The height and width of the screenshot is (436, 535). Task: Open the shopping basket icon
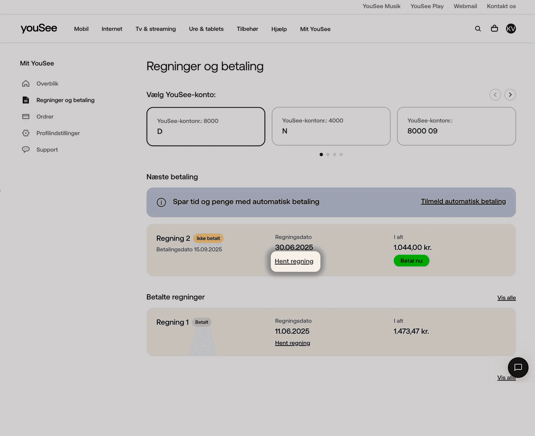click(494, 28)
